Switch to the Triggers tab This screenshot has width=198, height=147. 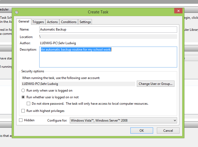pos(38,22)
